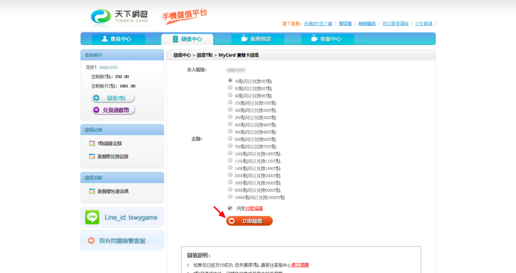Screen dimensions: 516x273
Task: Click the 儲值T點 button in sidebar
Action: pos(113,98)
